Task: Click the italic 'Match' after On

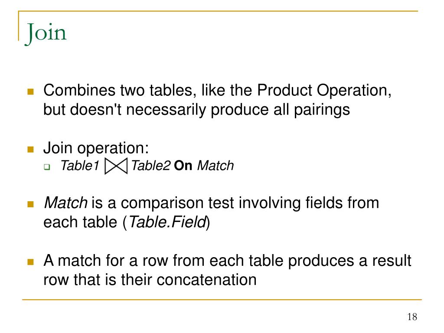Action: pyautogui.click(x=215, y=166)
